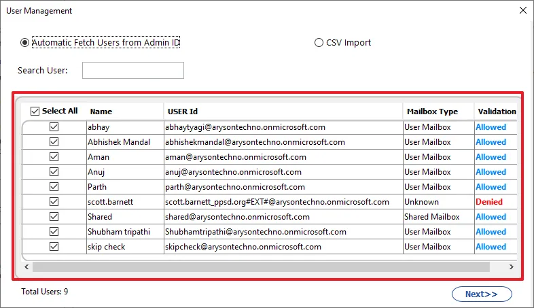Screen dimensions: 534x308
Task: Toggle the Select All checkbox
Action: pyautogui.click(x=35, y=111)
